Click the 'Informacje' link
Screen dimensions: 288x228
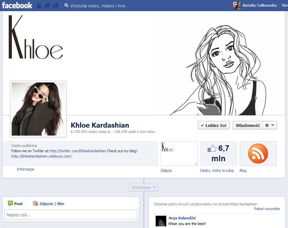click(25, 169)
